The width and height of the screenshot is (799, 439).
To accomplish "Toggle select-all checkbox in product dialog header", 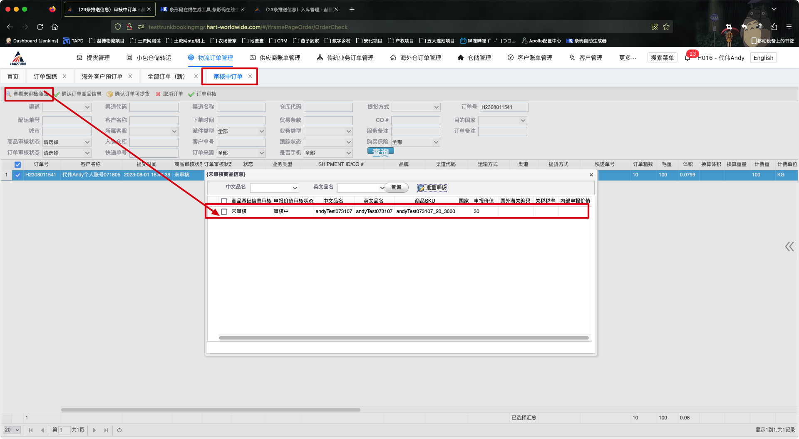I will (x=224, y=201).
